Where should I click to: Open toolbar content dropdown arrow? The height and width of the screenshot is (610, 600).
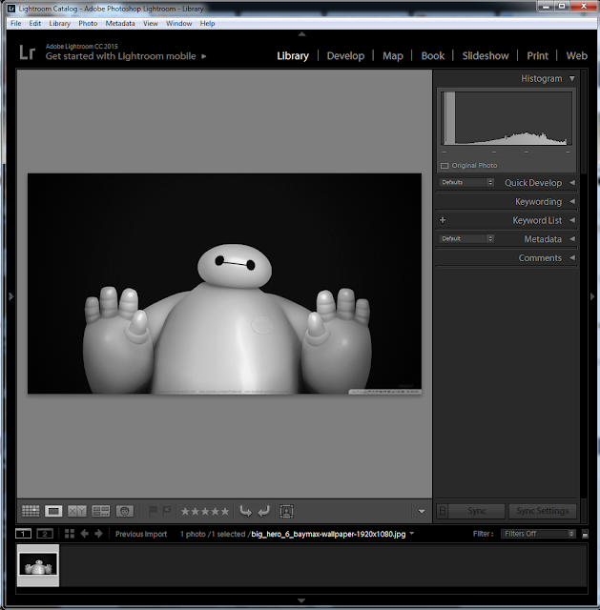click(x=422, y=511)
